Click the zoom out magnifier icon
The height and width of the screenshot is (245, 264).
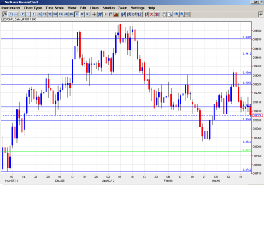tap(182, 15)
